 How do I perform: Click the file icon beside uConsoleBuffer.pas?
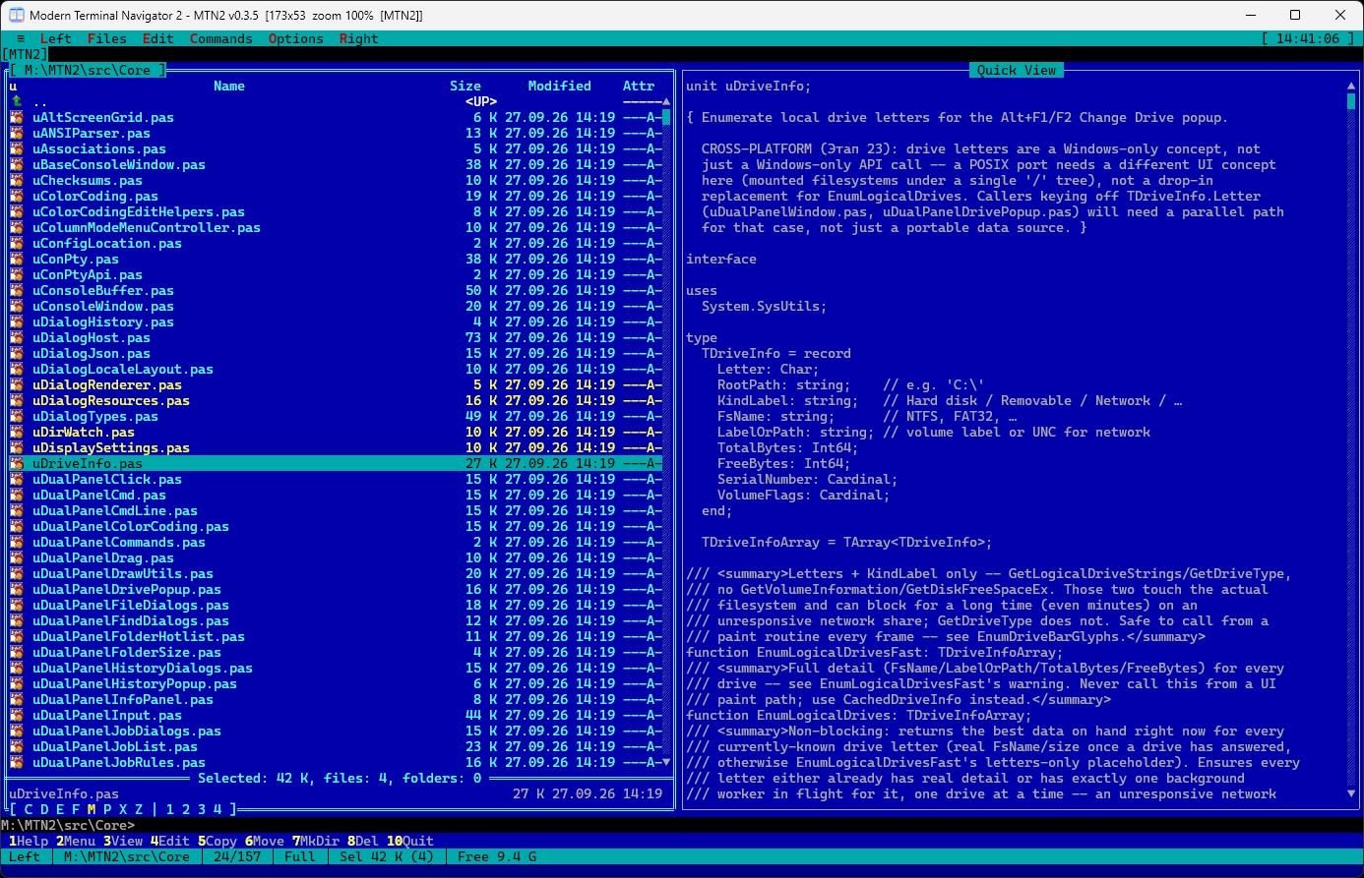[x=17, y=290]
